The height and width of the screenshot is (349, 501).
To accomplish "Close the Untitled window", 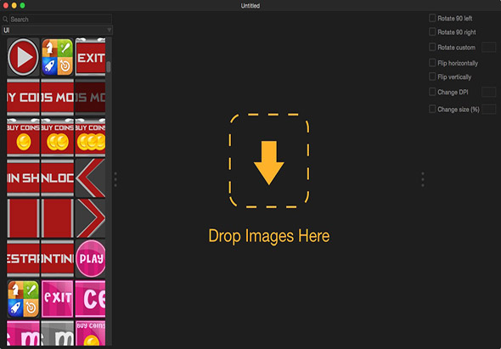I will coord(6,5).
